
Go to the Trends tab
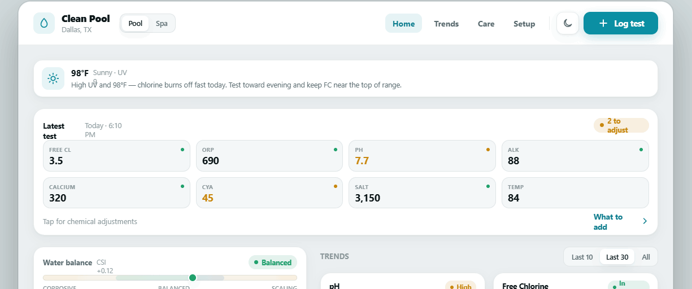(446, 23)
